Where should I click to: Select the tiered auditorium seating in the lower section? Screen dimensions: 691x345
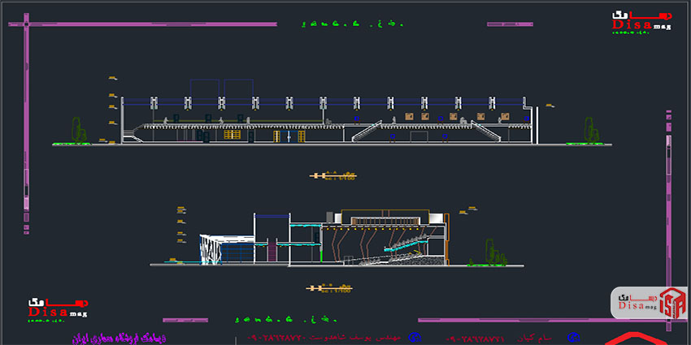(x=390, y=248)
